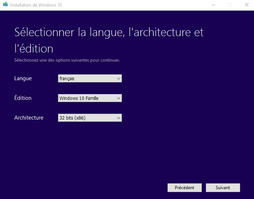Click the disabled maximize button in title bar
This screenshot has width=254, height=199.
[230, 5]
